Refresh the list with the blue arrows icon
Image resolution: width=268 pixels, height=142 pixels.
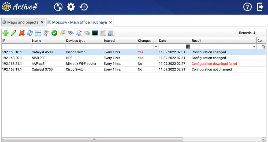tap(30, 33)
